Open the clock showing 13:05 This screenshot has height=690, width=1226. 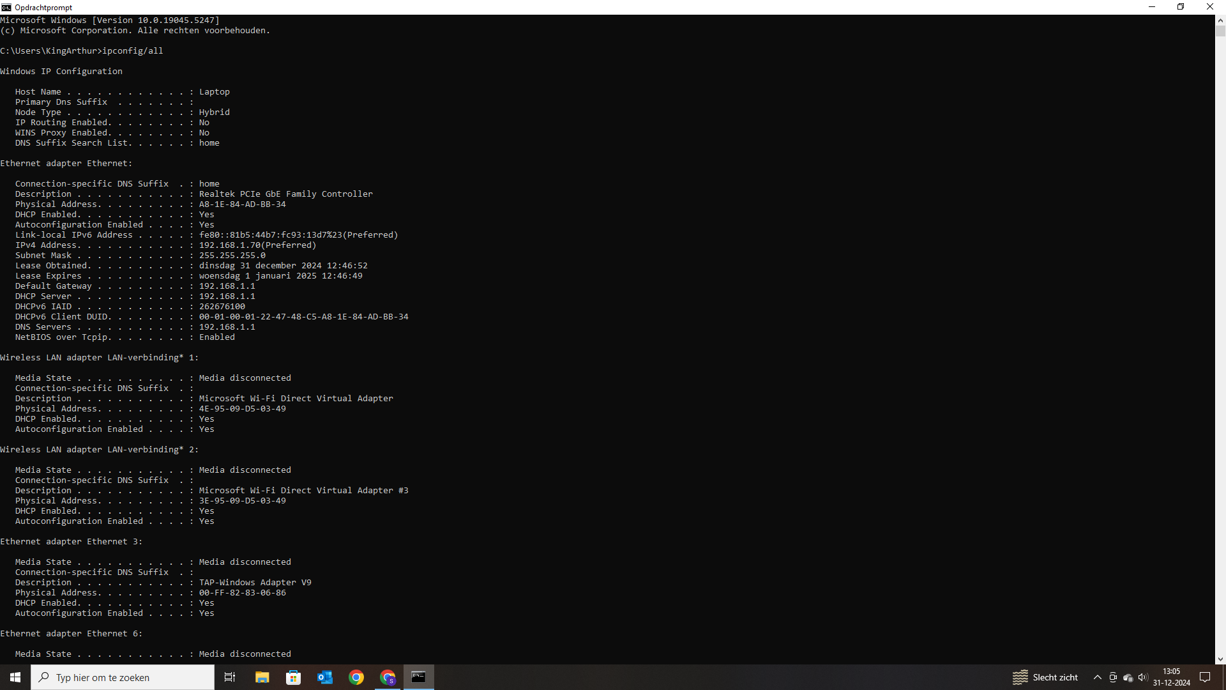[1171, 677]
